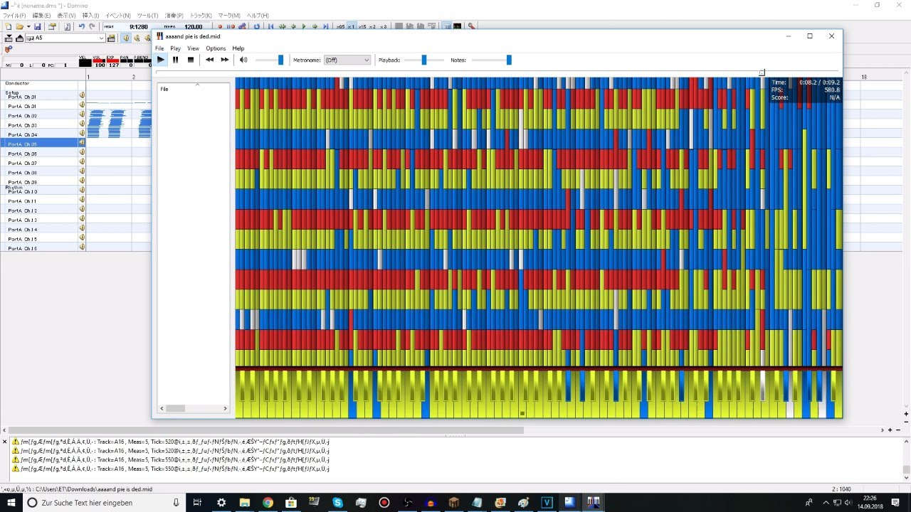Open the A5 combo box dropdown in Domino
Viewport: 911px width, 512px height.
101,38
